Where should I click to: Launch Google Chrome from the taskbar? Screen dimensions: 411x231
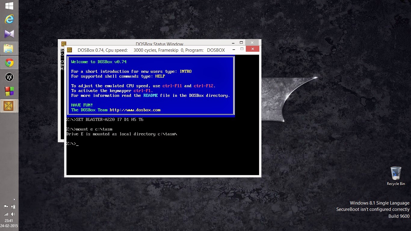click(x=9, y=63)
